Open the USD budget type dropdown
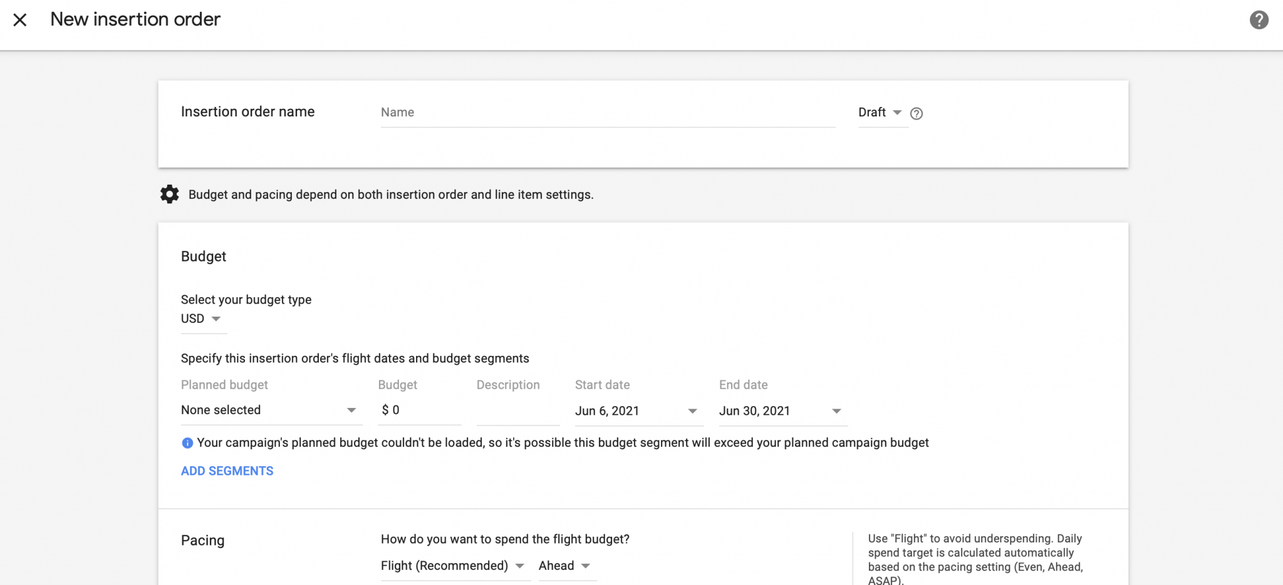Screen dimensions: 1283x585 (x=202, y=318)
